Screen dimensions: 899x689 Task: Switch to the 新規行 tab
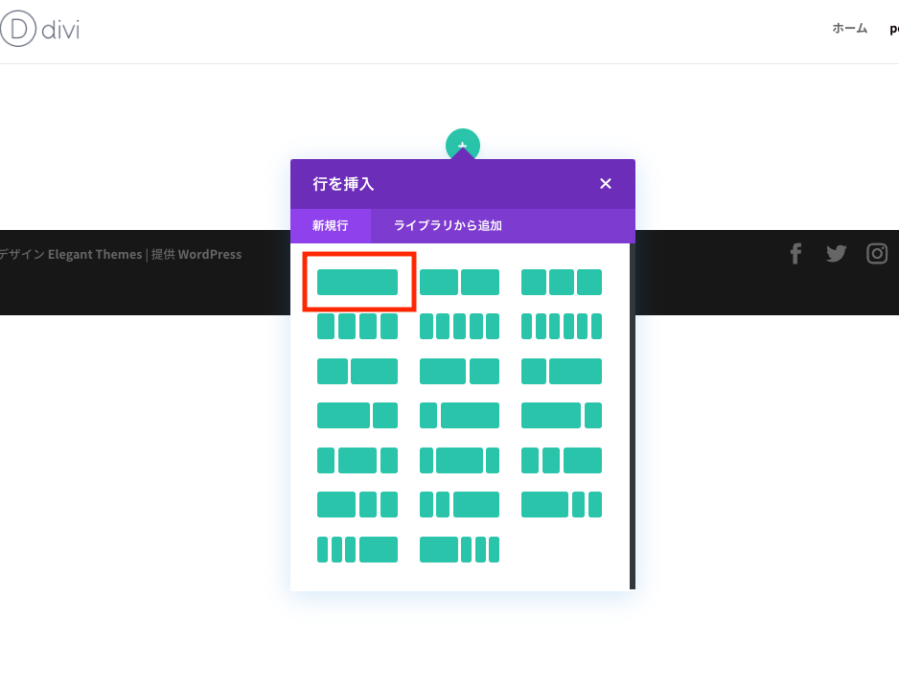tap(331, 225)
